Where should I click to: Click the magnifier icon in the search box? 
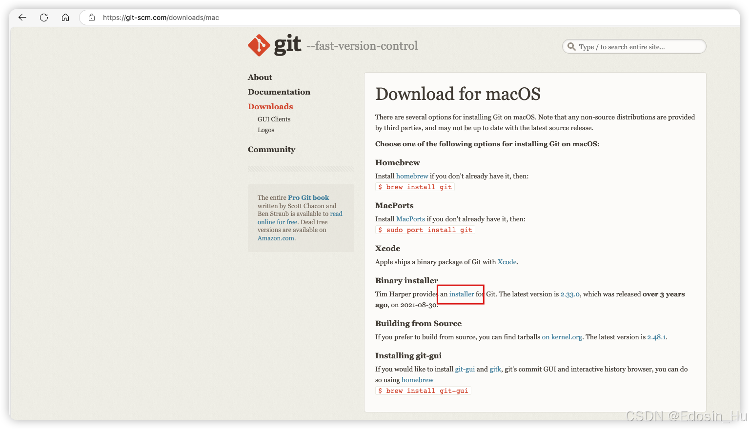point(571,46)
